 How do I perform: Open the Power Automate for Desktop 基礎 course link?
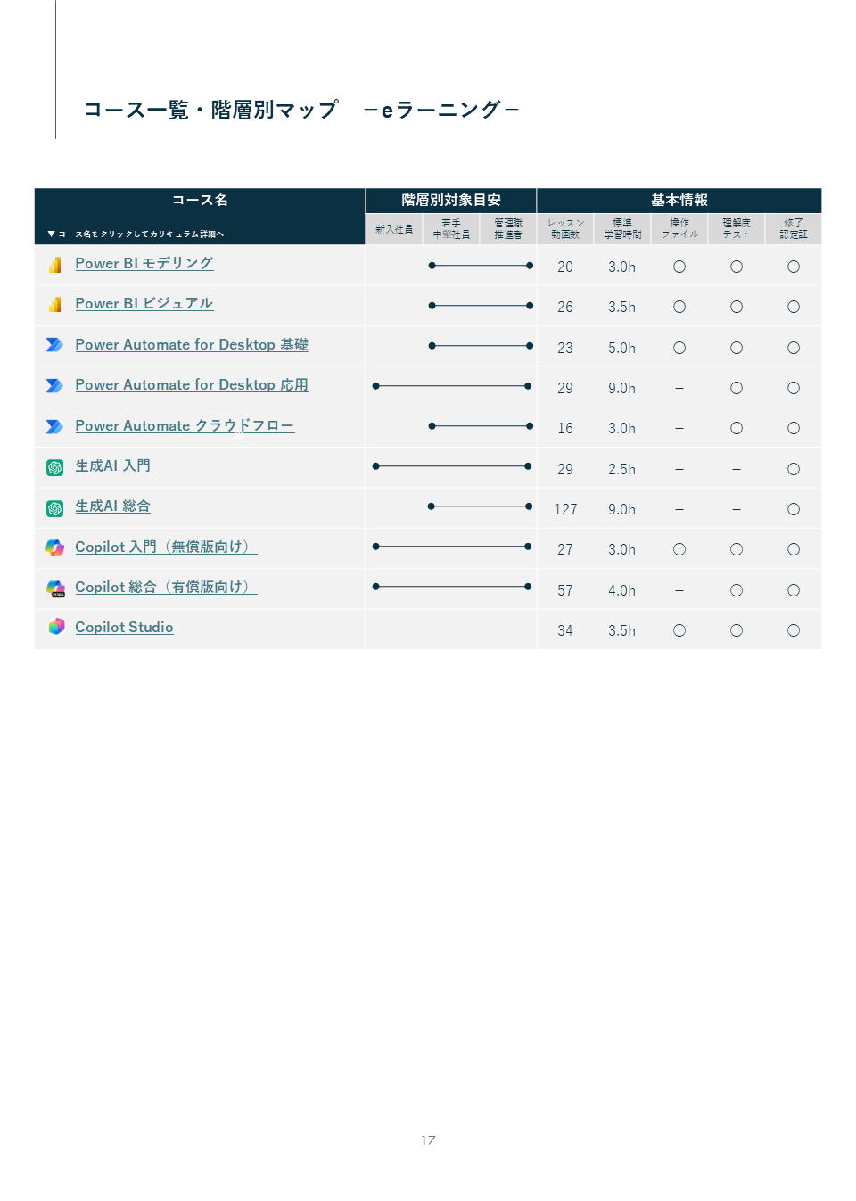191,345
